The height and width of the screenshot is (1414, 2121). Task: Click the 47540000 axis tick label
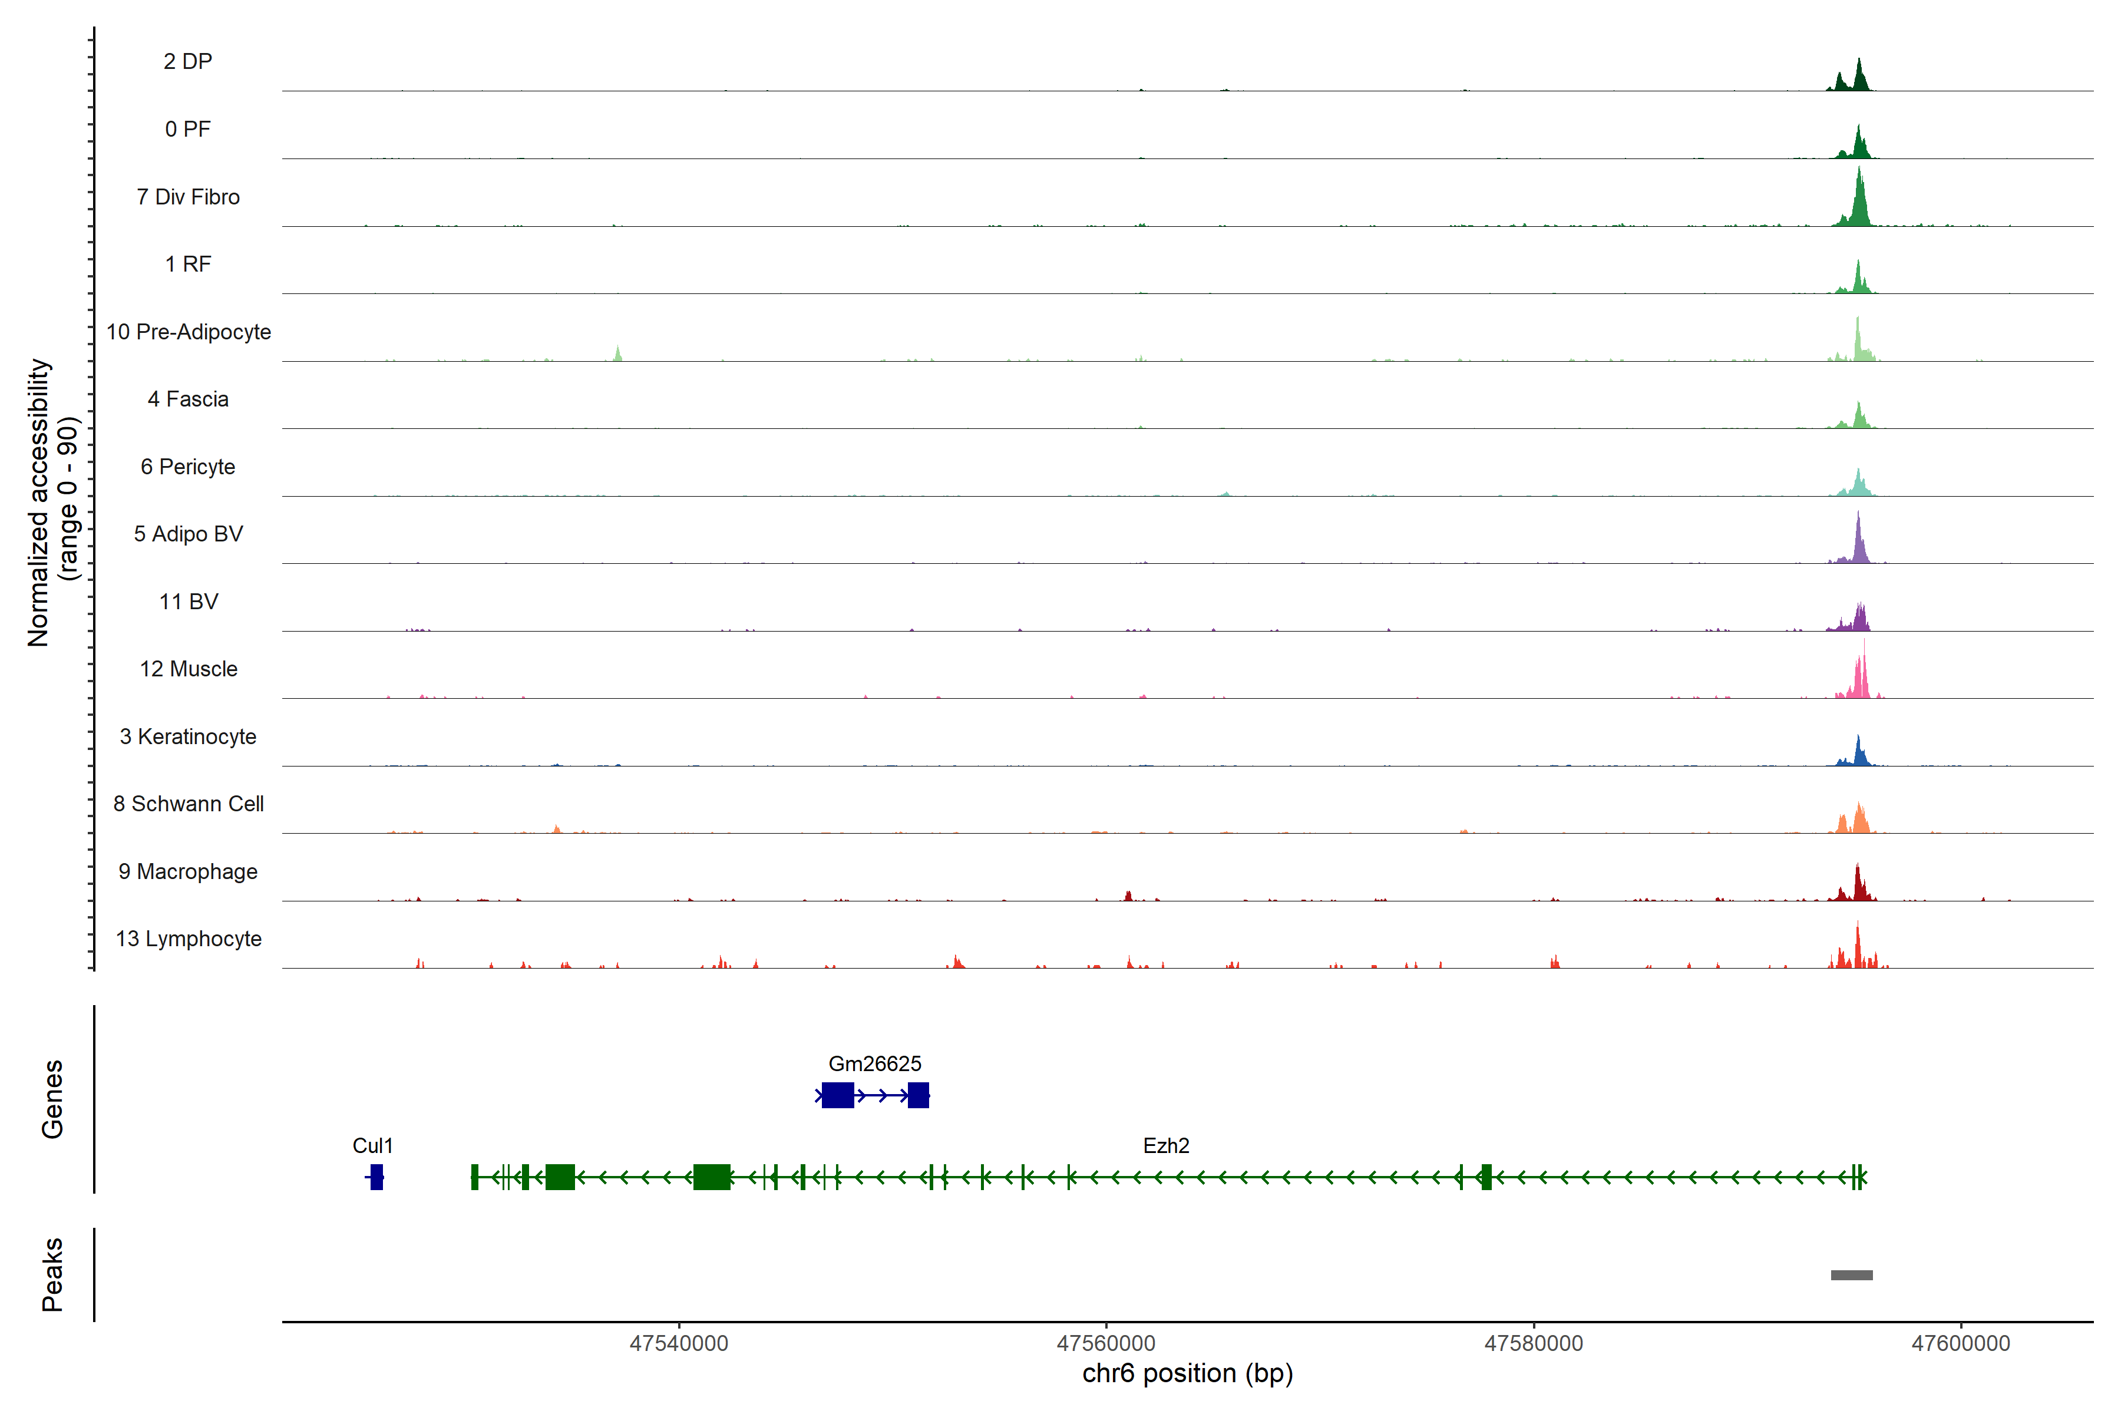pos(678,1343)
